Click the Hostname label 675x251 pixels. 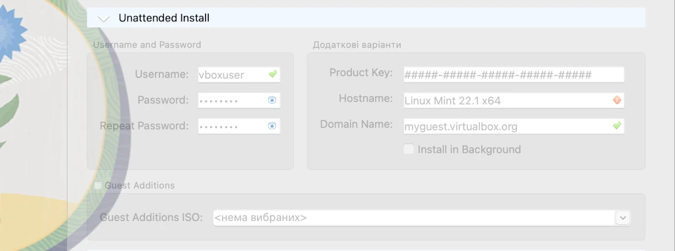[366, 99]
